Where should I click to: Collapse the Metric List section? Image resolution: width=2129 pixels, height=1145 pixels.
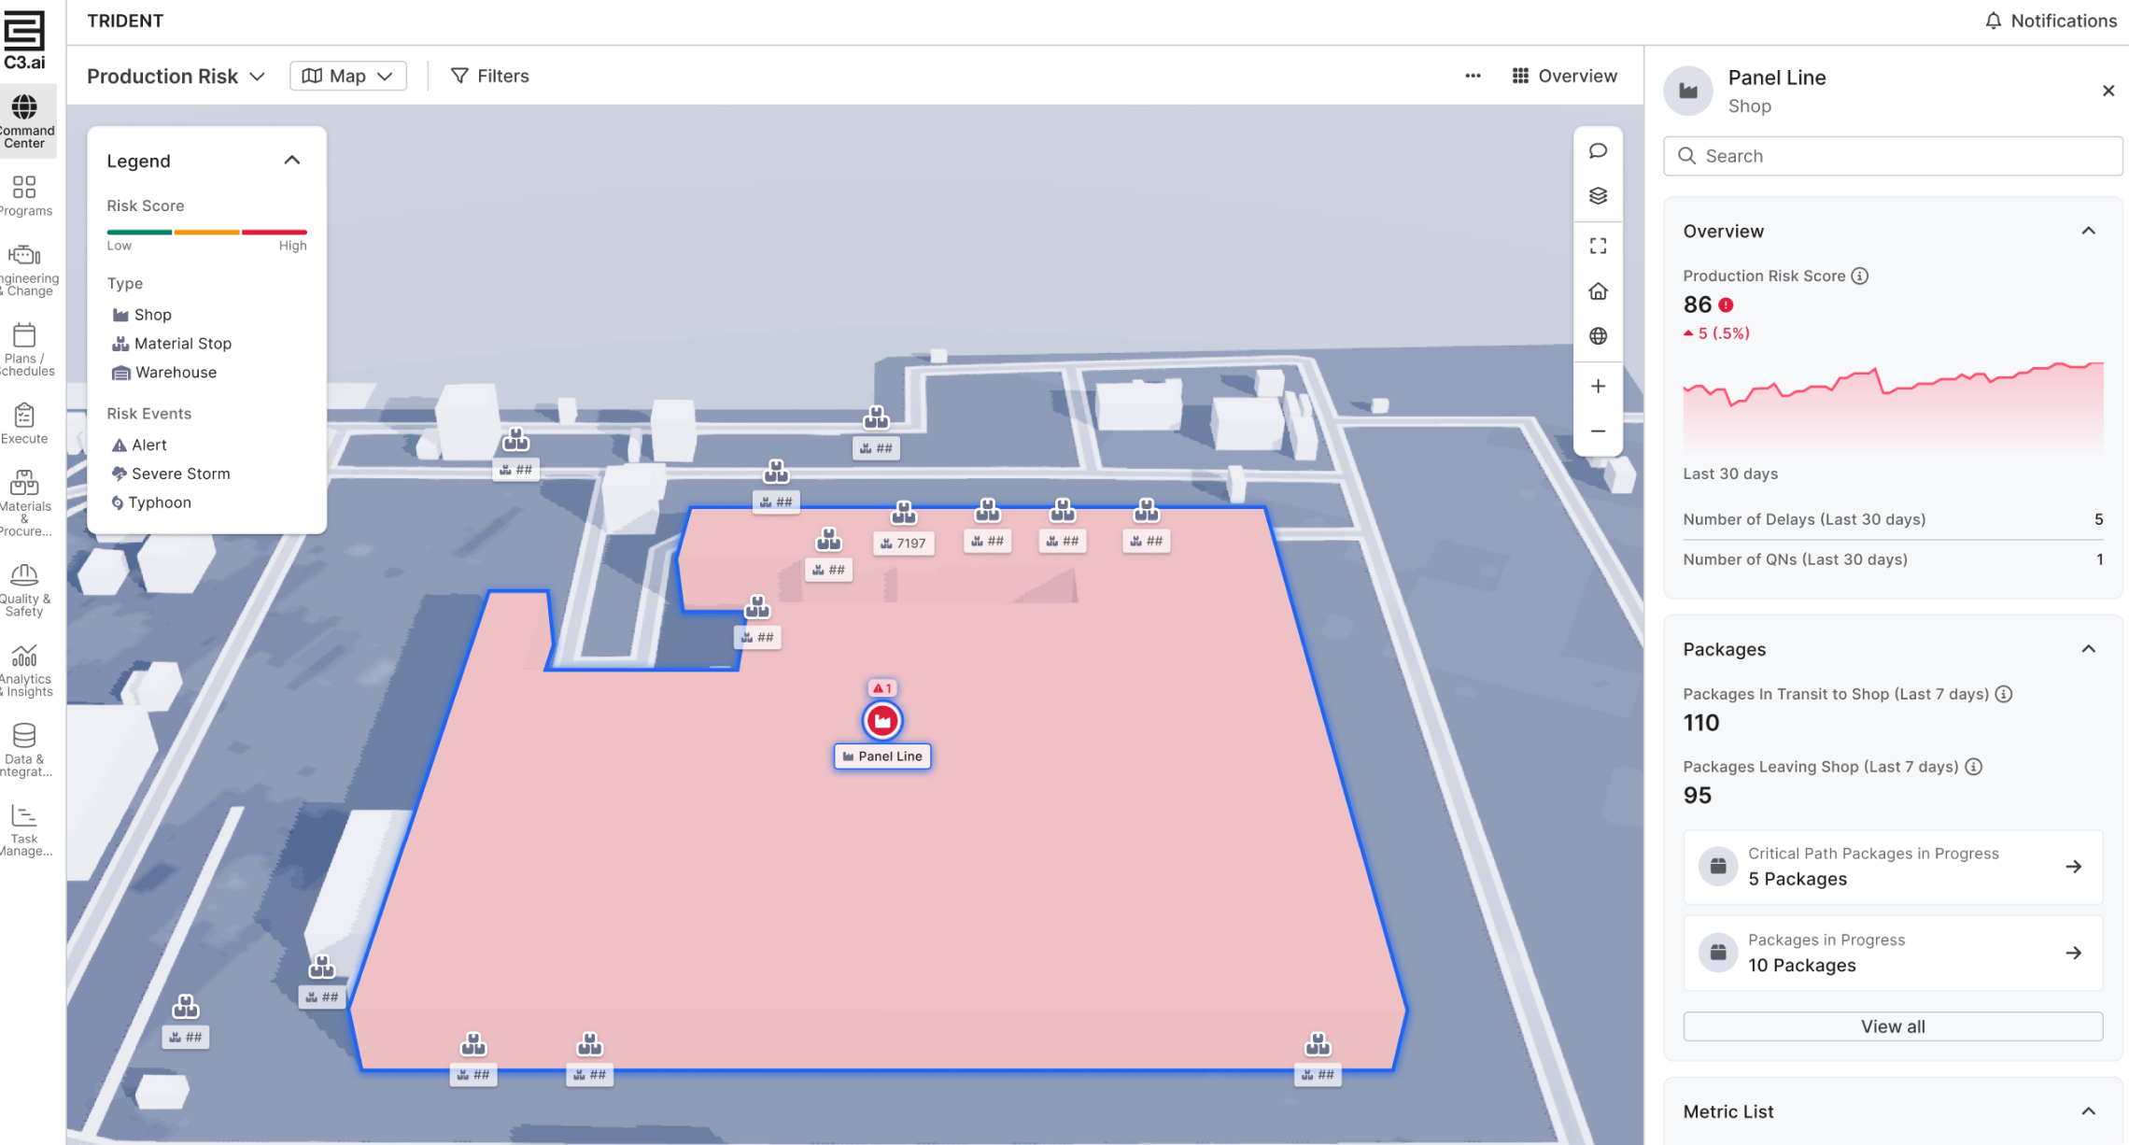[x=2089, y=1111]
